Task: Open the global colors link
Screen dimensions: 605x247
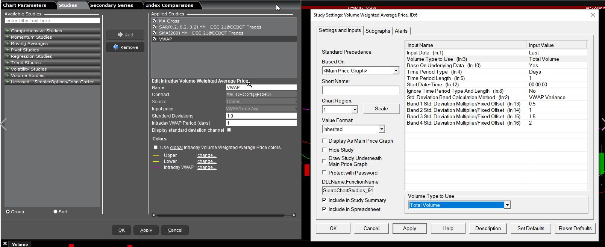Action: point(176,148)
